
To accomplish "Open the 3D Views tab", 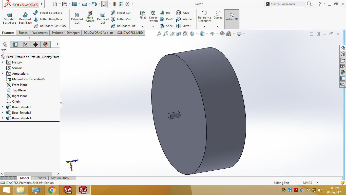I will (x=40, y=178).
